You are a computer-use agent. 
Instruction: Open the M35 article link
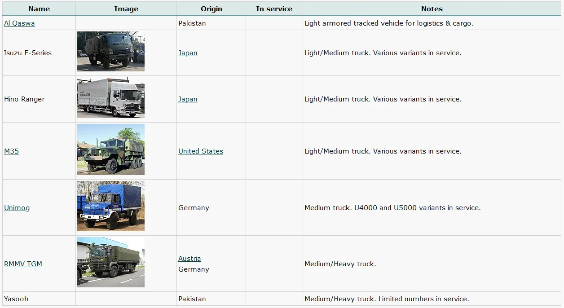tap(12, 151)
